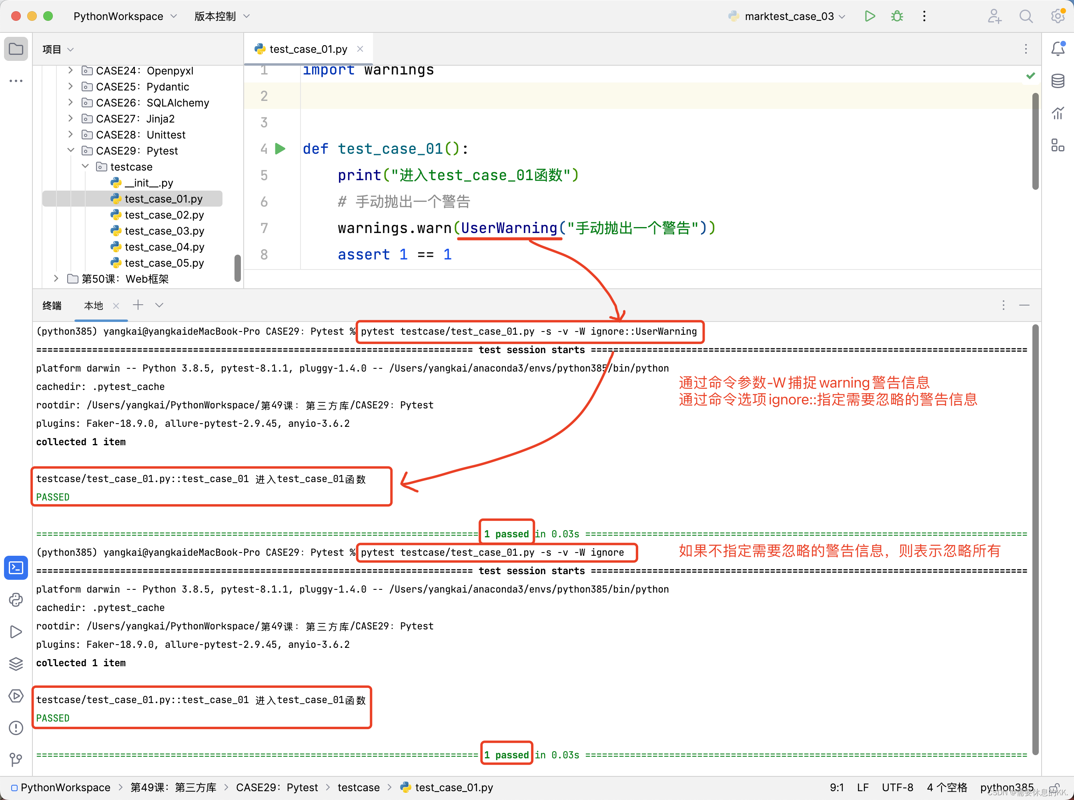Click the 终端 panel title

tap(52, 306)
